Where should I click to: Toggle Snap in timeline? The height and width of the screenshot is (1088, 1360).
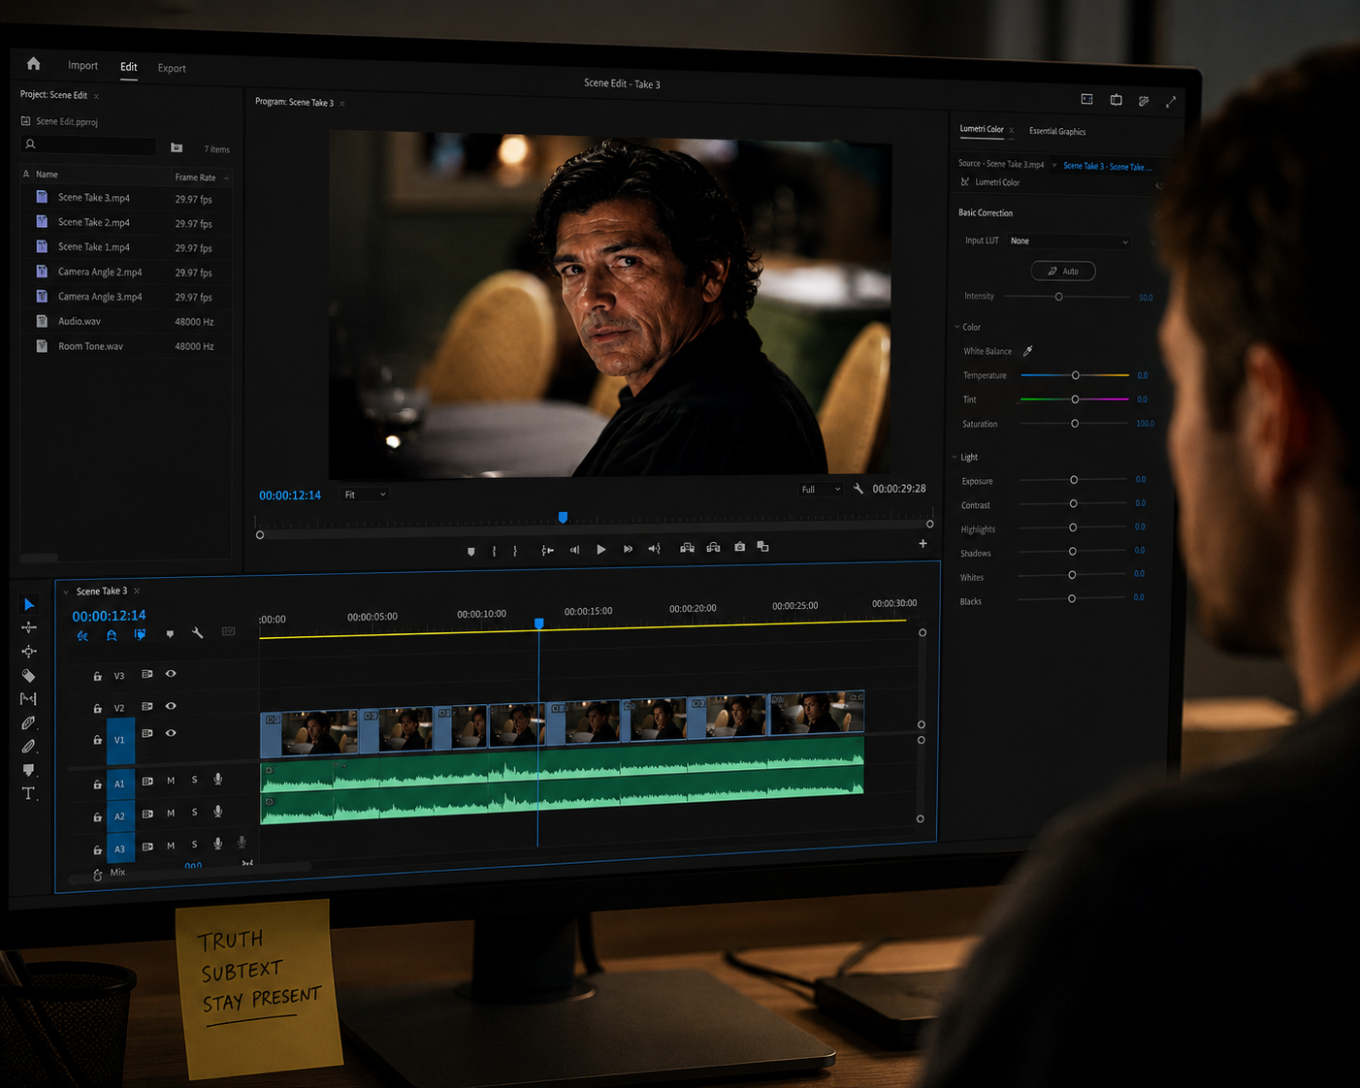pyautogui.click(x=112, y=636)
